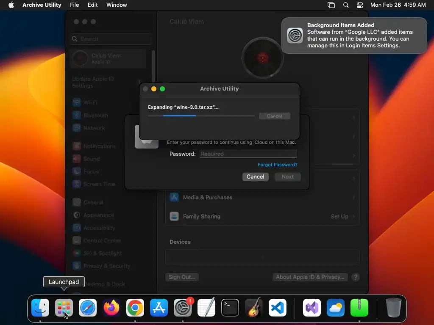Click the Wi-Fi sidebar icon

click(x=77, y=102)
